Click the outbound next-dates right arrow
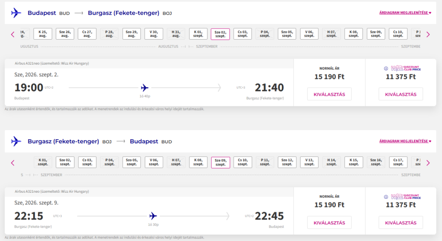This screenshot has width=442, height=241. (x=428, y=34)
